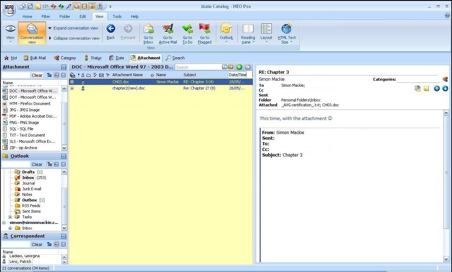Open the quick access toolbar customize arrow

pyautogui.click(x=110, y=6)
